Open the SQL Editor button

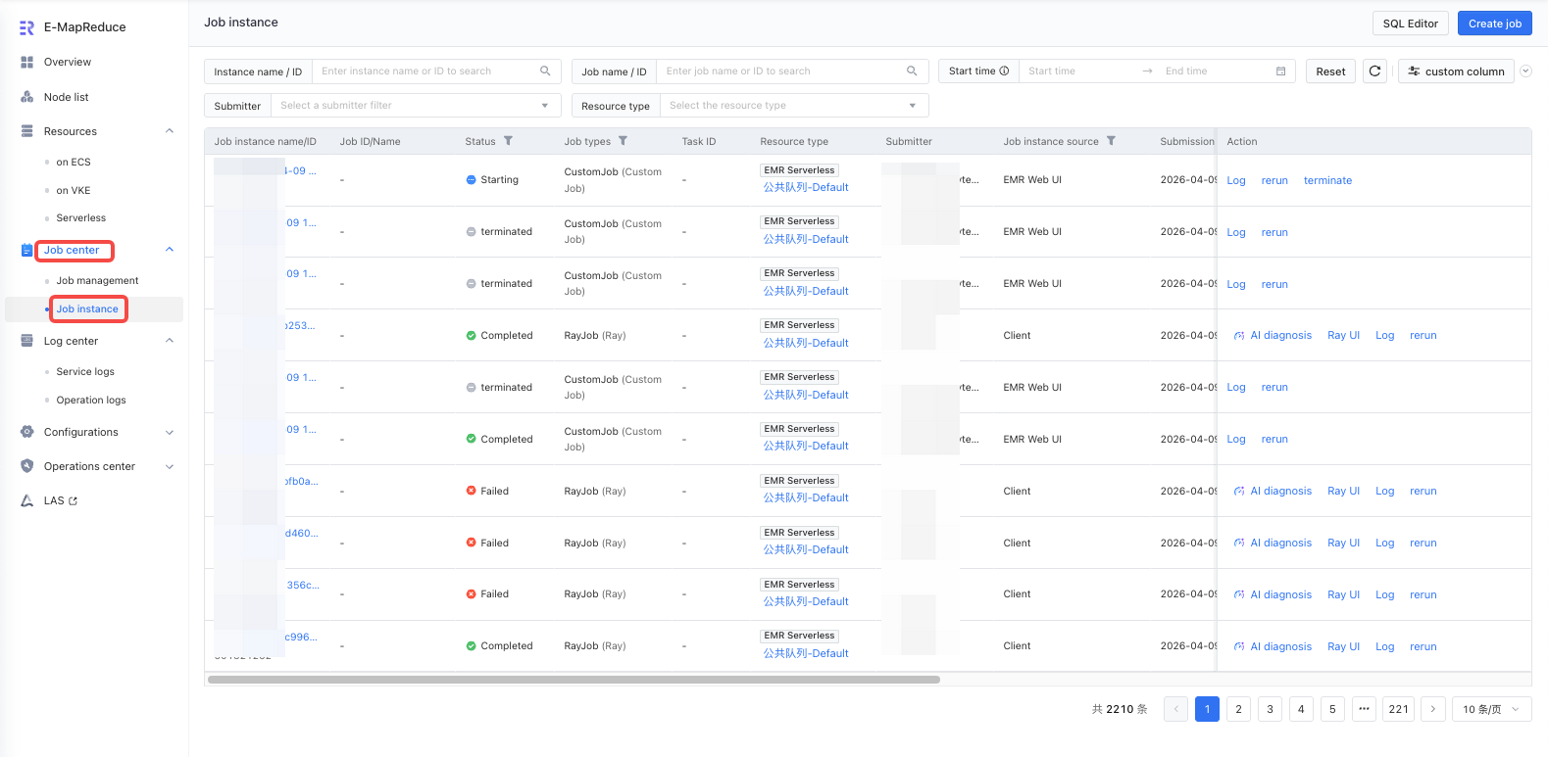pyautogui.click(x=1411, y=24)
